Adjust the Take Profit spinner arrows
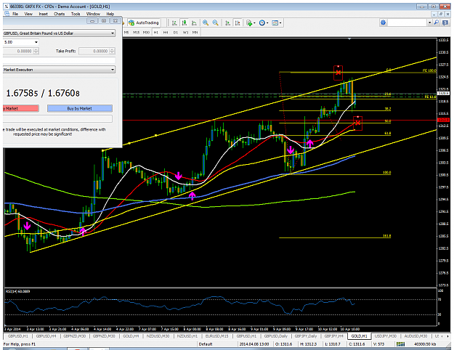The width and height of the screenshot is (454, 350). tap(112, 52)
